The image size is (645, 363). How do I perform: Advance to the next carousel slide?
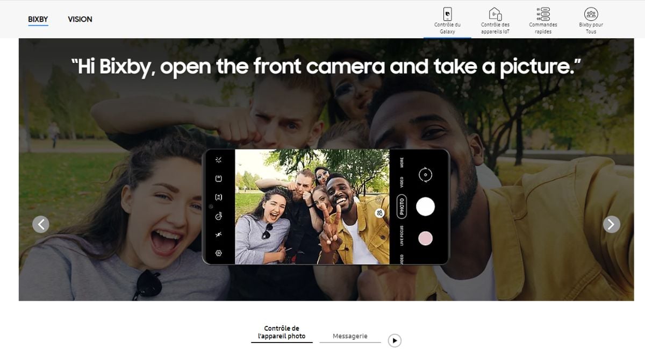pos(611,224)
